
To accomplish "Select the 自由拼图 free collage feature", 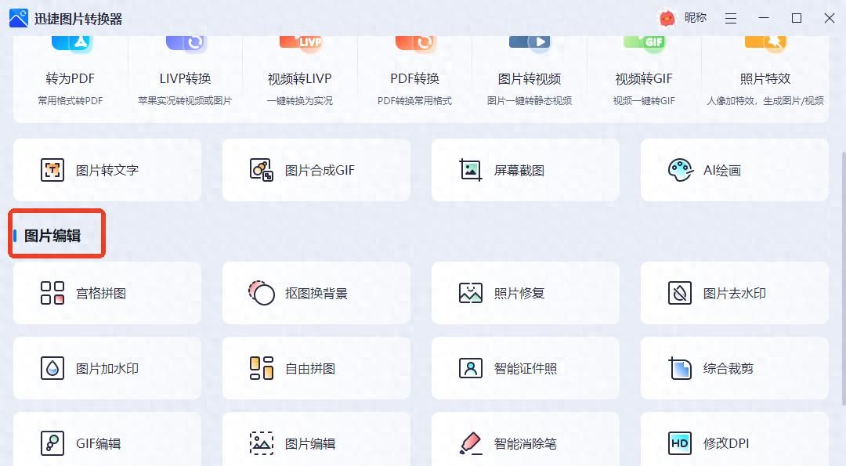I will (316, 367).
